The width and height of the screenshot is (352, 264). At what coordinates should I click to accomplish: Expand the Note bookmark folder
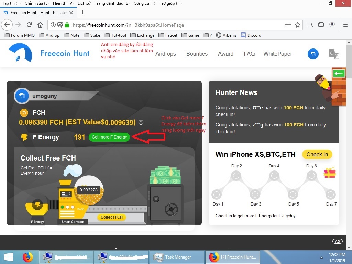coord(71,35)
